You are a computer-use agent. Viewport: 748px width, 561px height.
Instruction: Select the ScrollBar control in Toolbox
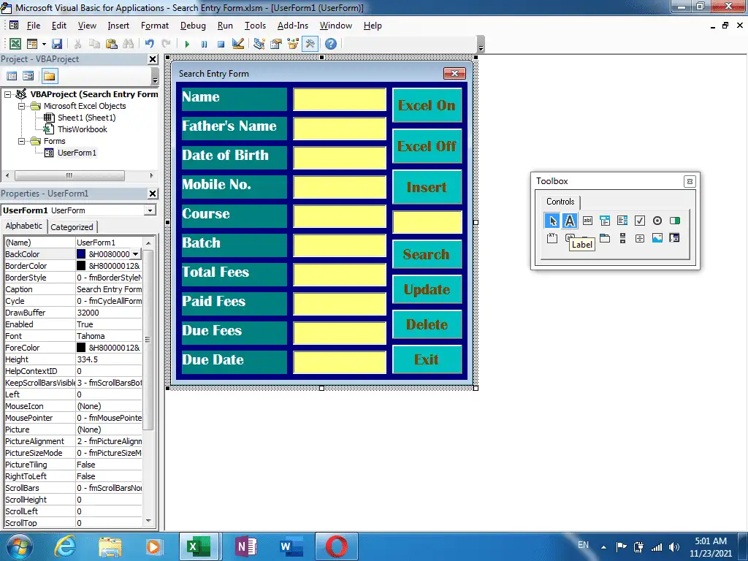[x=622, y=237]
